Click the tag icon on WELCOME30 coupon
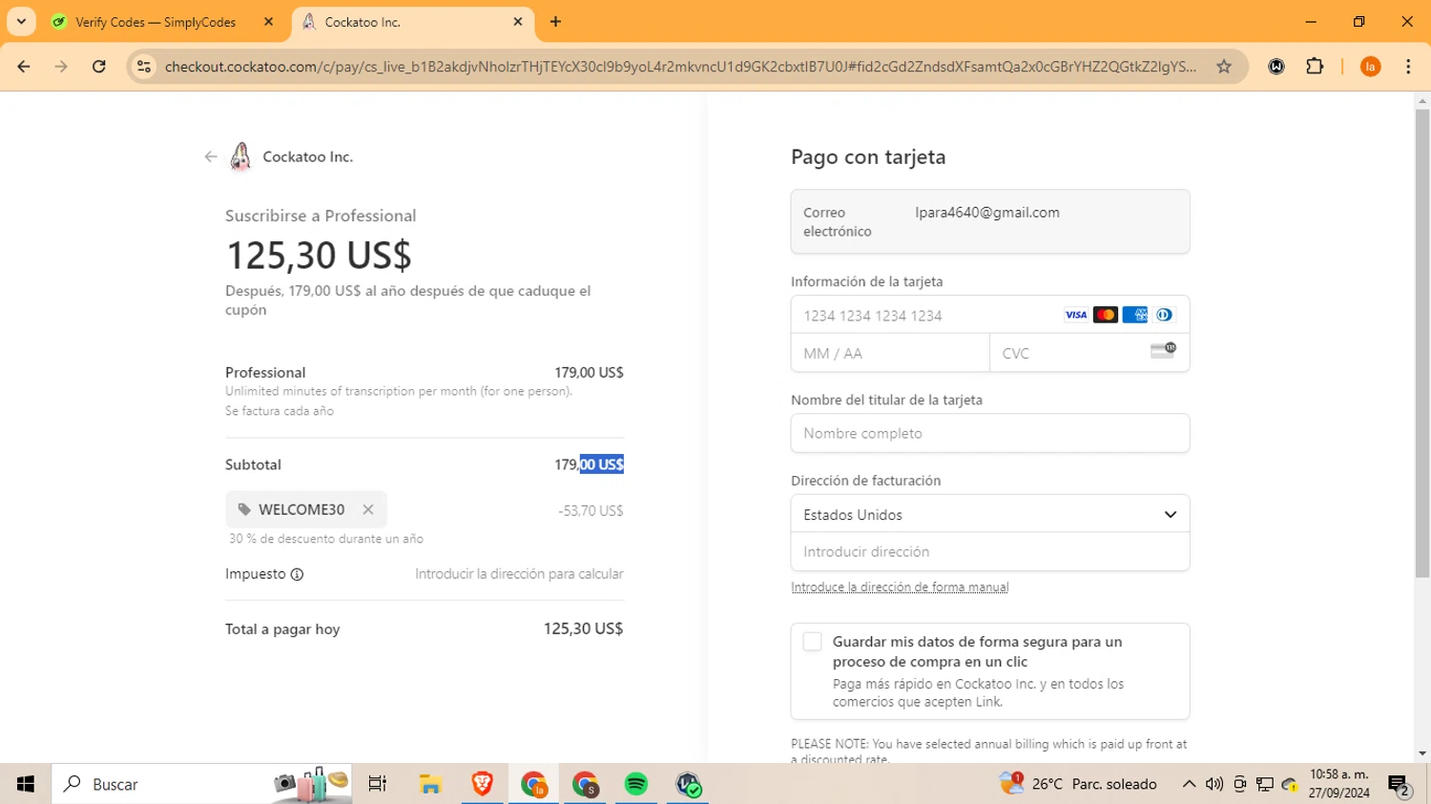 244,509
